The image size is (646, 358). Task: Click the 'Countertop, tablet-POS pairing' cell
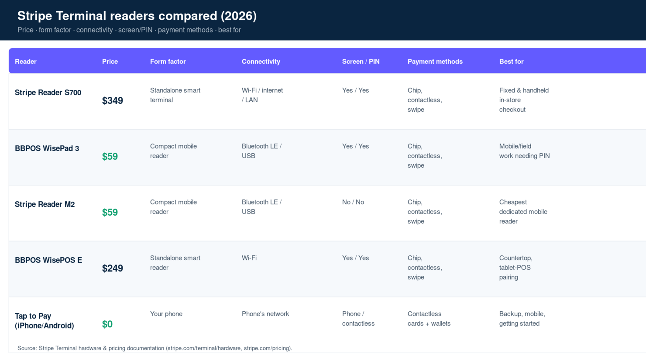[516, 268]
